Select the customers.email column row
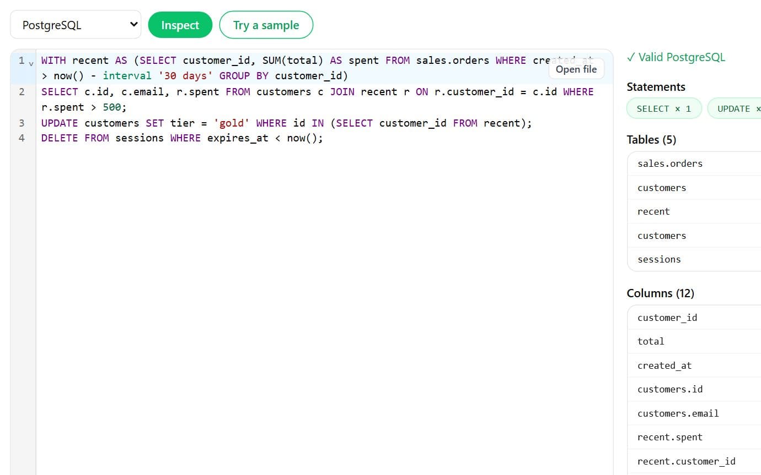The image size is (761, 475). [x=694, y=413]
